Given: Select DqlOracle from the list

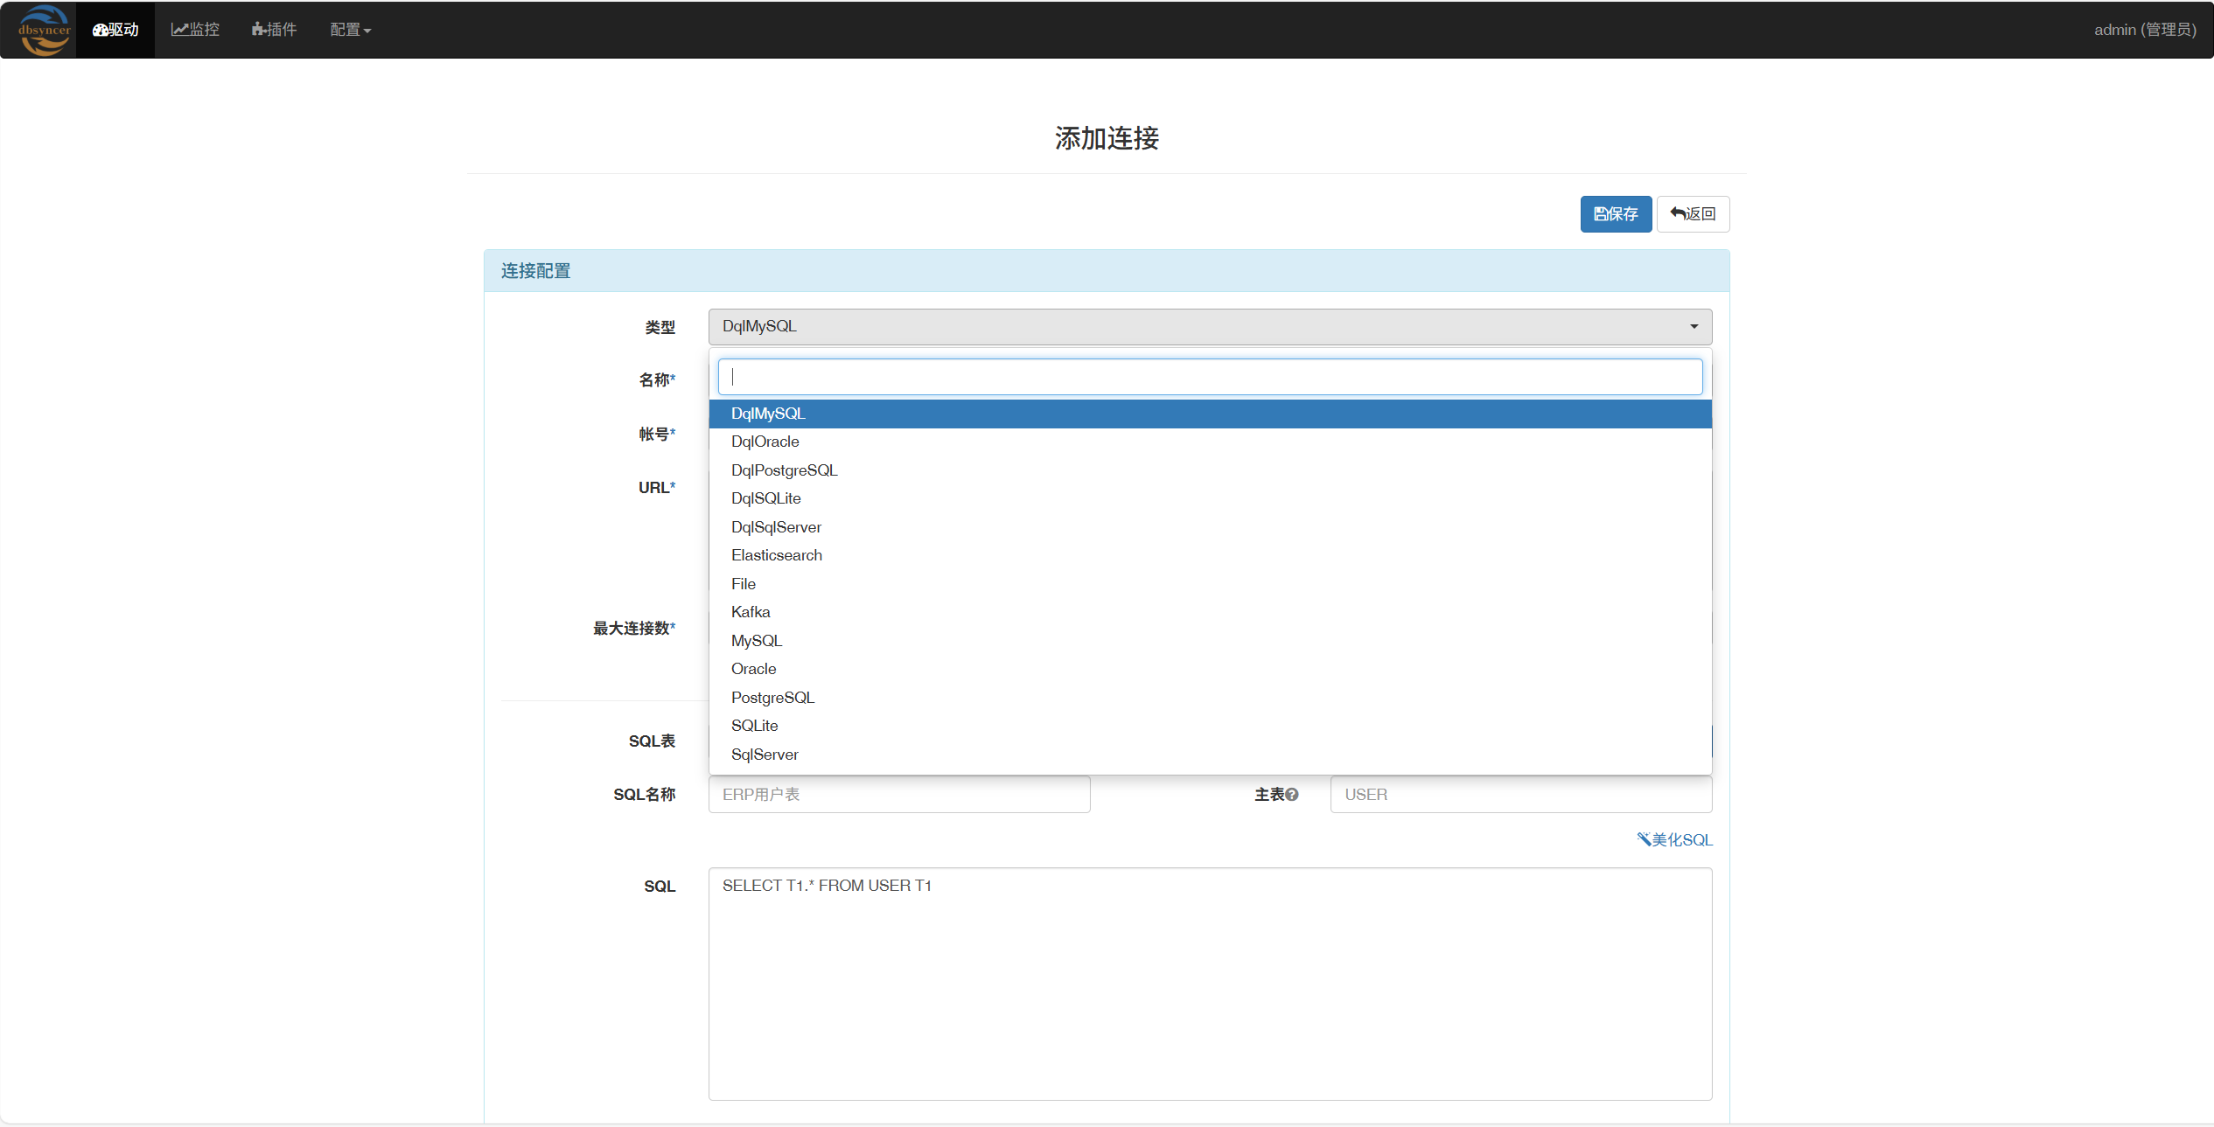Looking at the screenshot, I should click(765, 442).
